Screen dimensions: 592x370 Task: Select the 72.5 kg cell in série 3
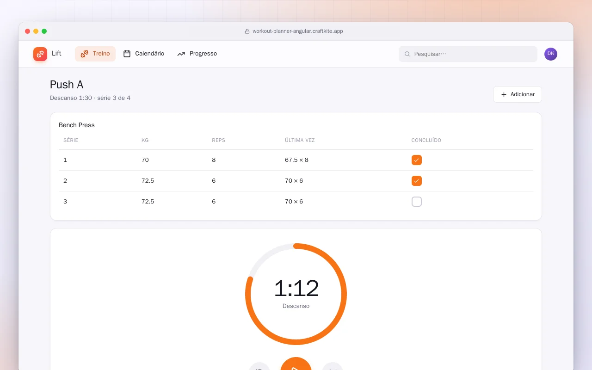[148, 202]
